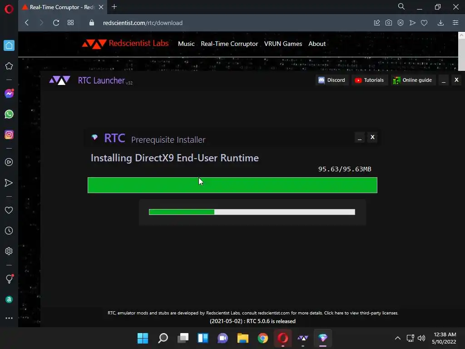Close the RTC Launcher window

tap(456, 80)
